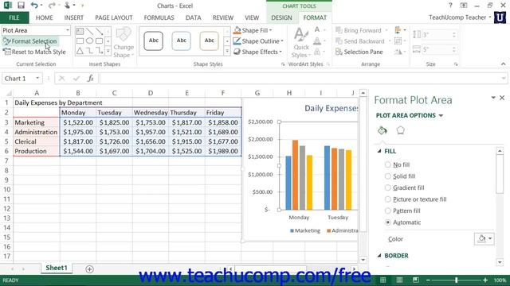
Task: Switch to Page Break Preview icon
Action: pyautogui.click(x=416, y=280)
